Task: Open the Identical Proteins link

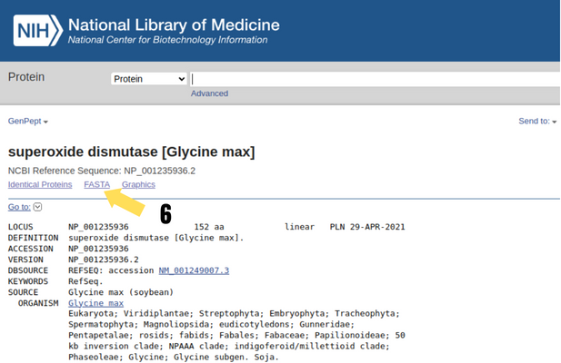Action: (40, 184)
